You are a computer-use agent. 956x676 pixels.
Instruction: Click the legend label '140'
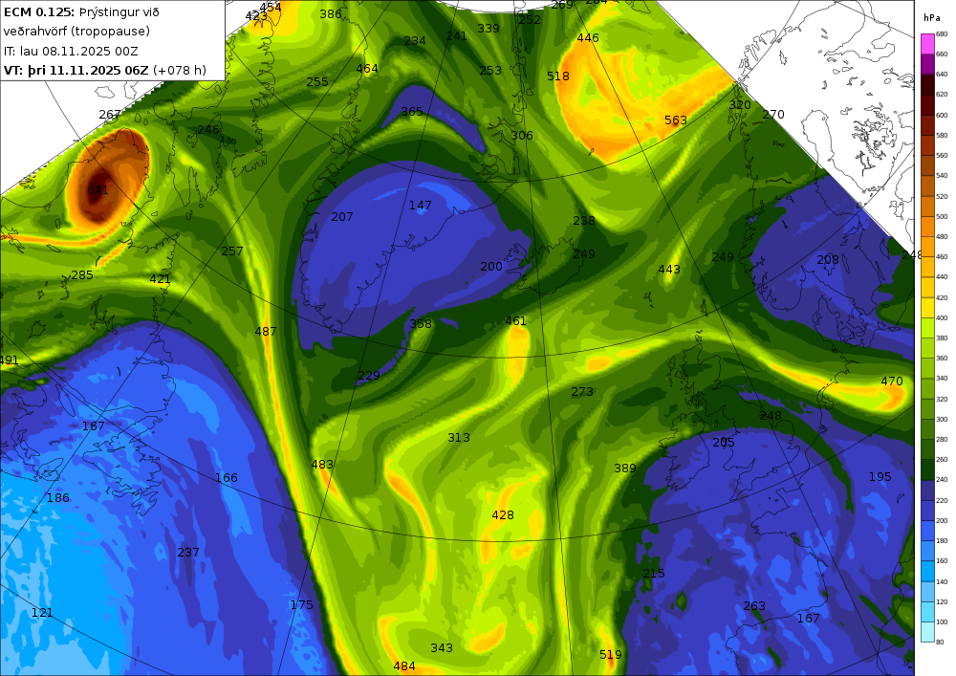[x=942, y=581]
